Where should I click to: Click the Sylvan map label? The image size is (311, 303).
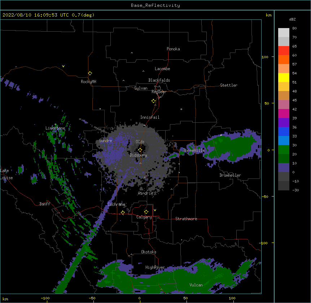[141, 88]
